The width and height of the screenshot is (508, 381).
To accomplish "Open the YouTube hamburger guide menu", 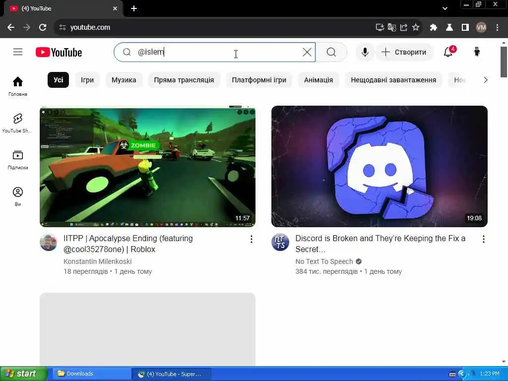I will click(x=18, y=52).
